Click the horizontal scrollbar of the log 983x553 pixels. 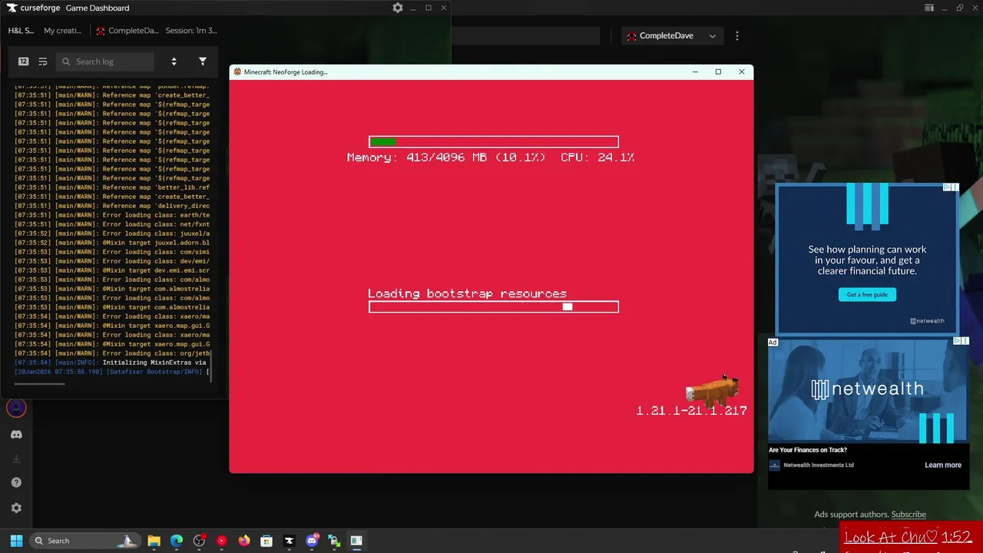[41, 383]
